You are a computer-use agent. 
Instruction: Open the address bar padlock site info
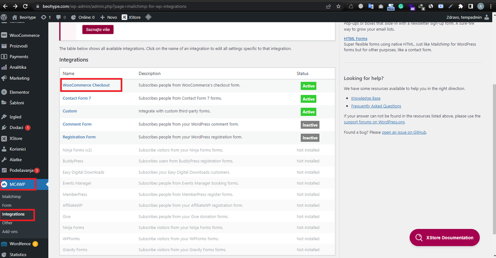tap(38, 6)
